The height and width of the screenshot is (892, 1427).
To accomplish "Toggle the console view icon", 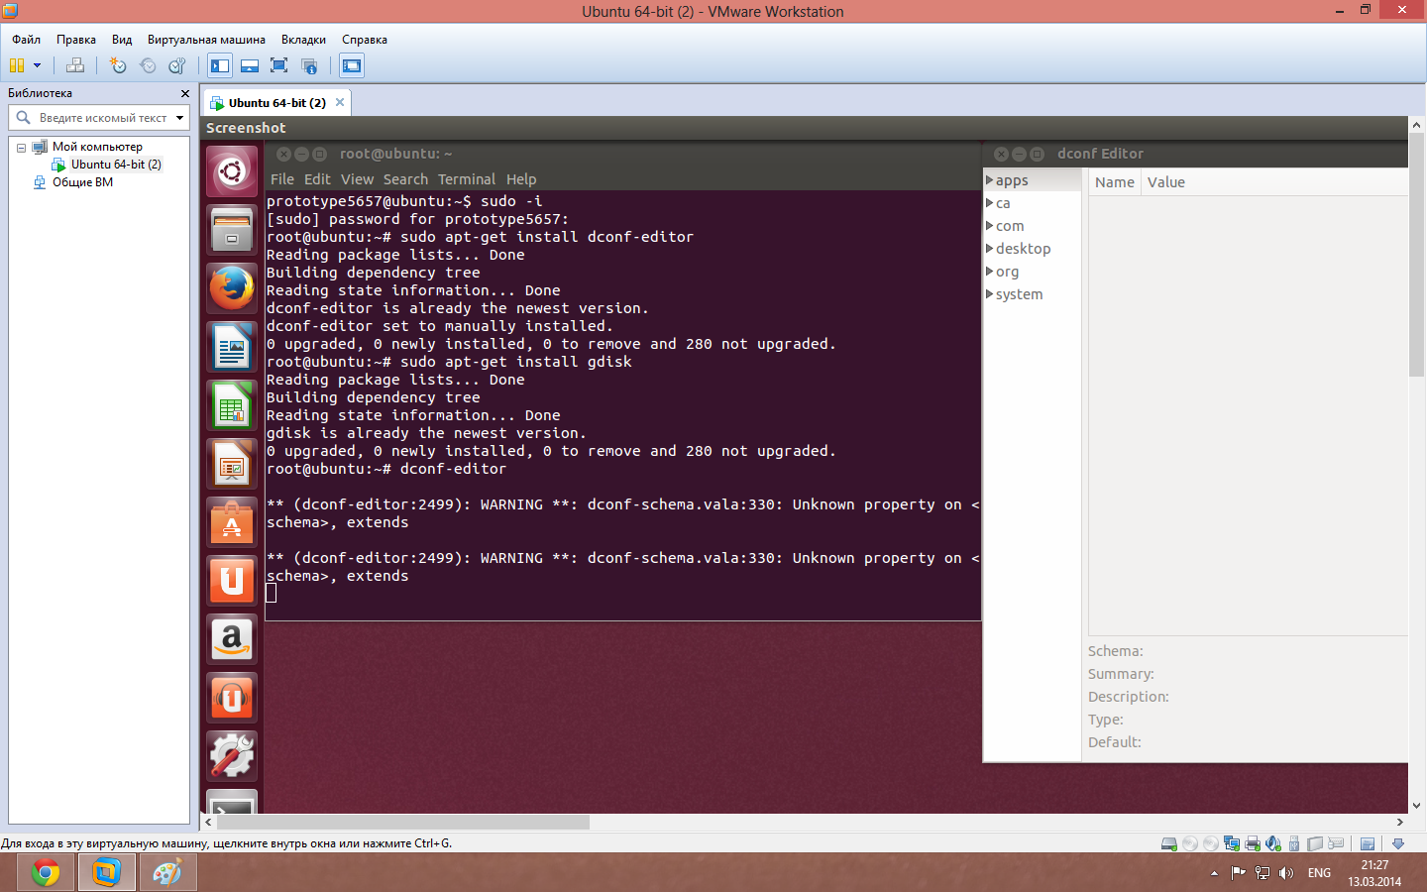I will 352,65.
